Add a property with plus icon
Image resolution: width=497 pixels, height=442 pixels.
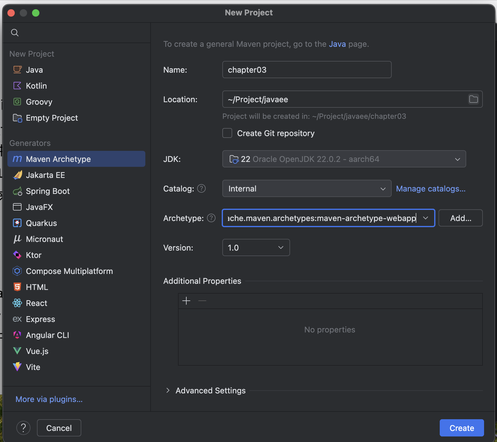tap(186, 301)
